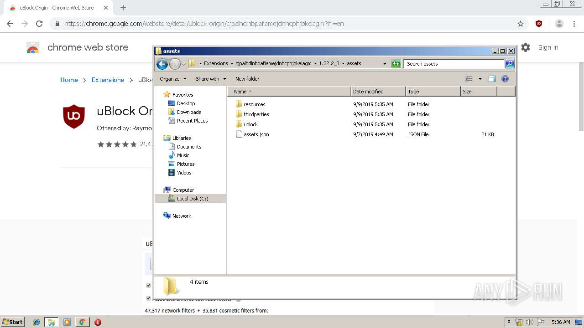Image resolution: width=584 pixels, height=328 pixels.
Task: Sort by the Date modified column
Action: 378,92
